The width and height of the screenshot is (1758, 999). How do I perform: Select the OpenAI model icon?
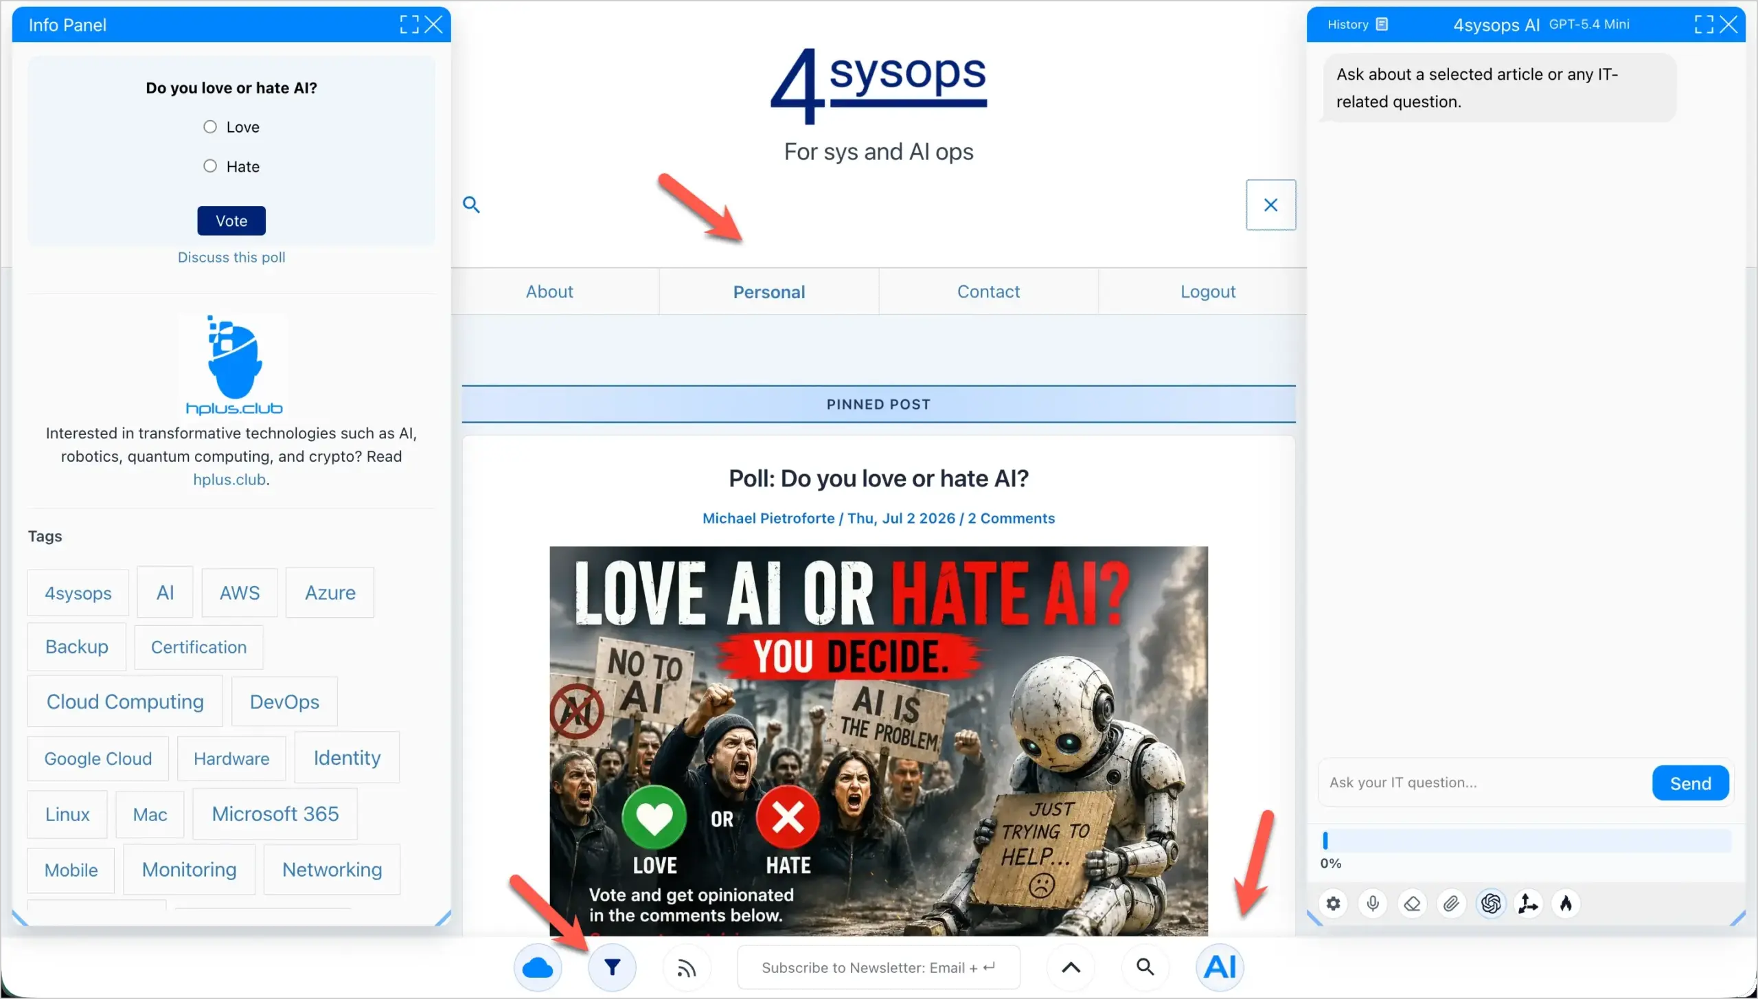click(1490, 903)
